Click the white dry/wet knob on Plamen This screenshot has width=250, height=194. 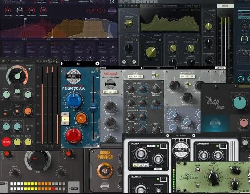pos(20,10)
